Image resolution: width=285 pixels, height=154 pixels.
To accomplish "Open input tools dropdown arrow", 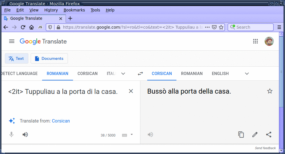I will (x=132, y=135).
